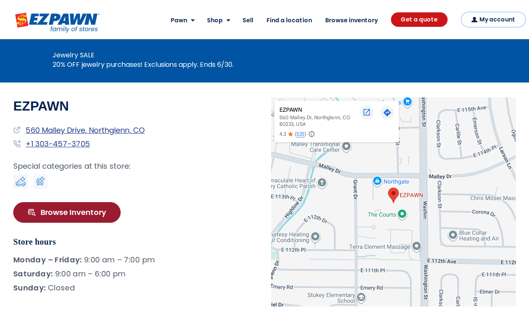The width and height of the screenshot is (529, 330).
Task: Open the Sell menu item
Action: [x=248, y=20]
